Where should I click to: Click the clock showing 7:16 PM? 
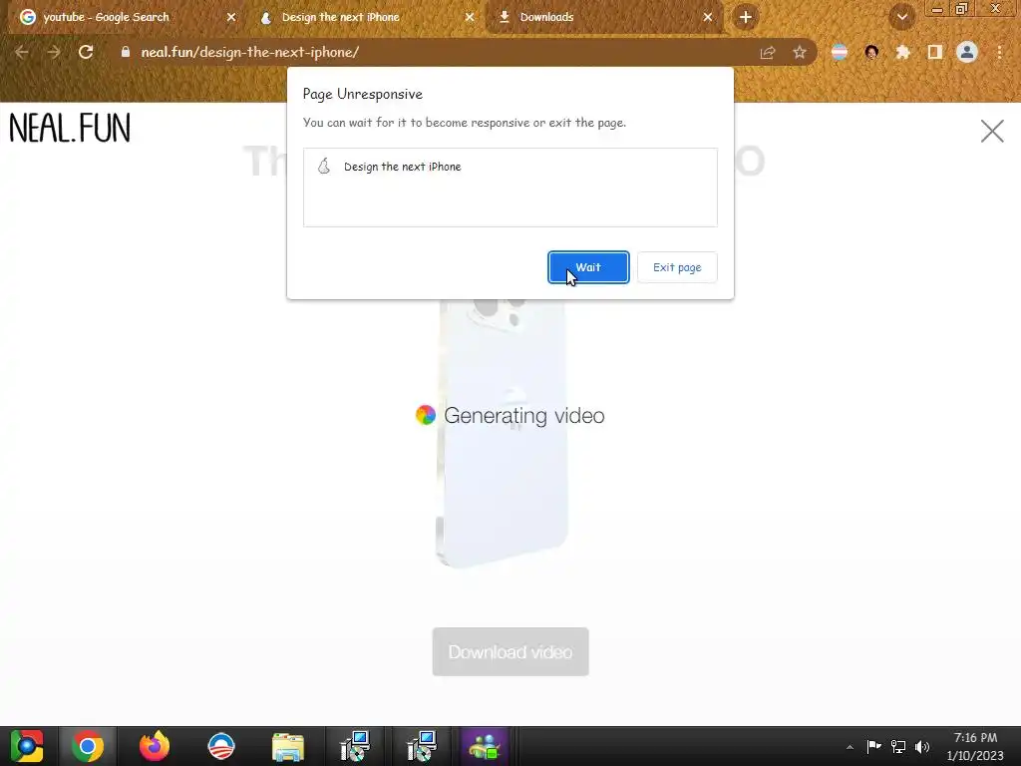point(975,738)
